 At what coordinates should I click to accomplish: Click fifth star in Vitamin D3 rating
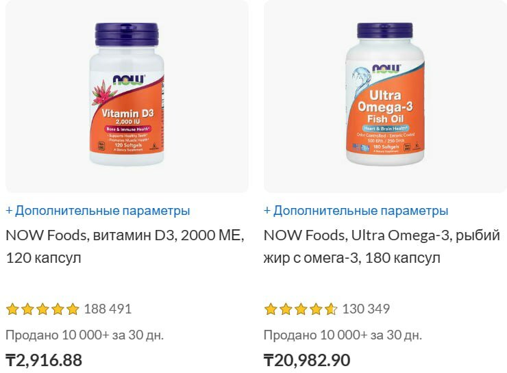(73, 309)
